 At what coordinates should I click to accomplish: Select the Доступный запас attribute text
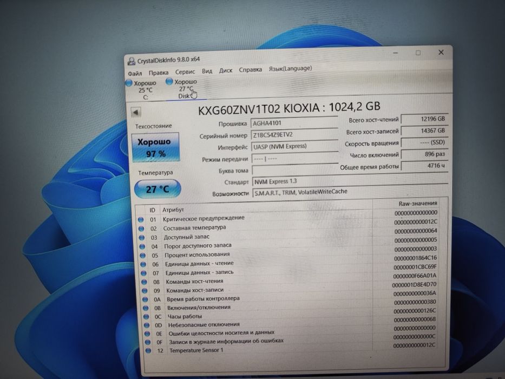(187, 237)
